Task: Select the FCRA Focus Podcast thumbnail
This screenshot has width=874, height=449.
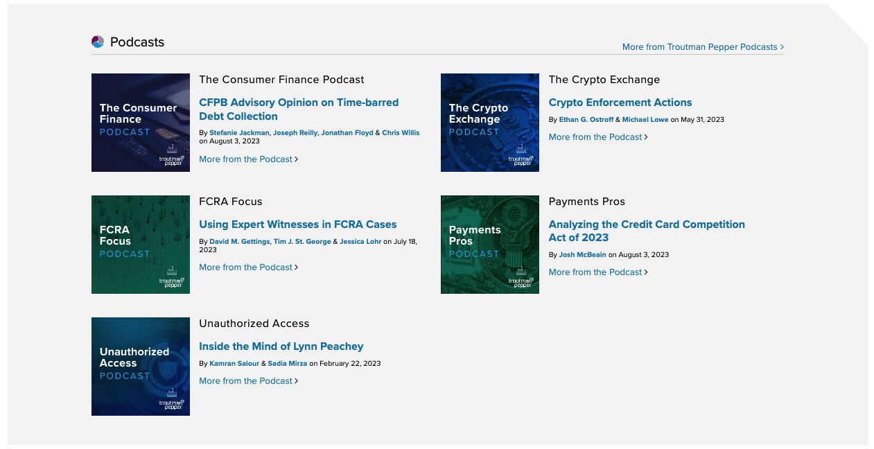Action: point(141,245)
